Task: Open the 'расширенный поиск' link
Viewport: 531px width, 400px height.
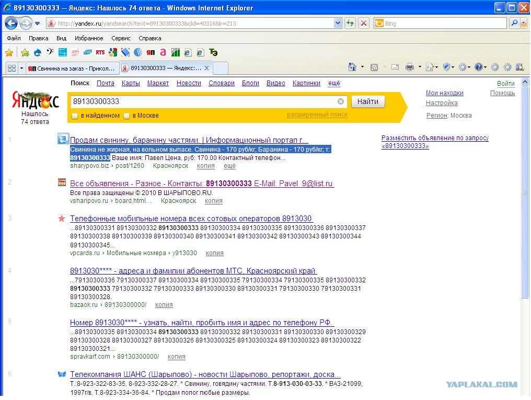Action: [x=317, y=115]
